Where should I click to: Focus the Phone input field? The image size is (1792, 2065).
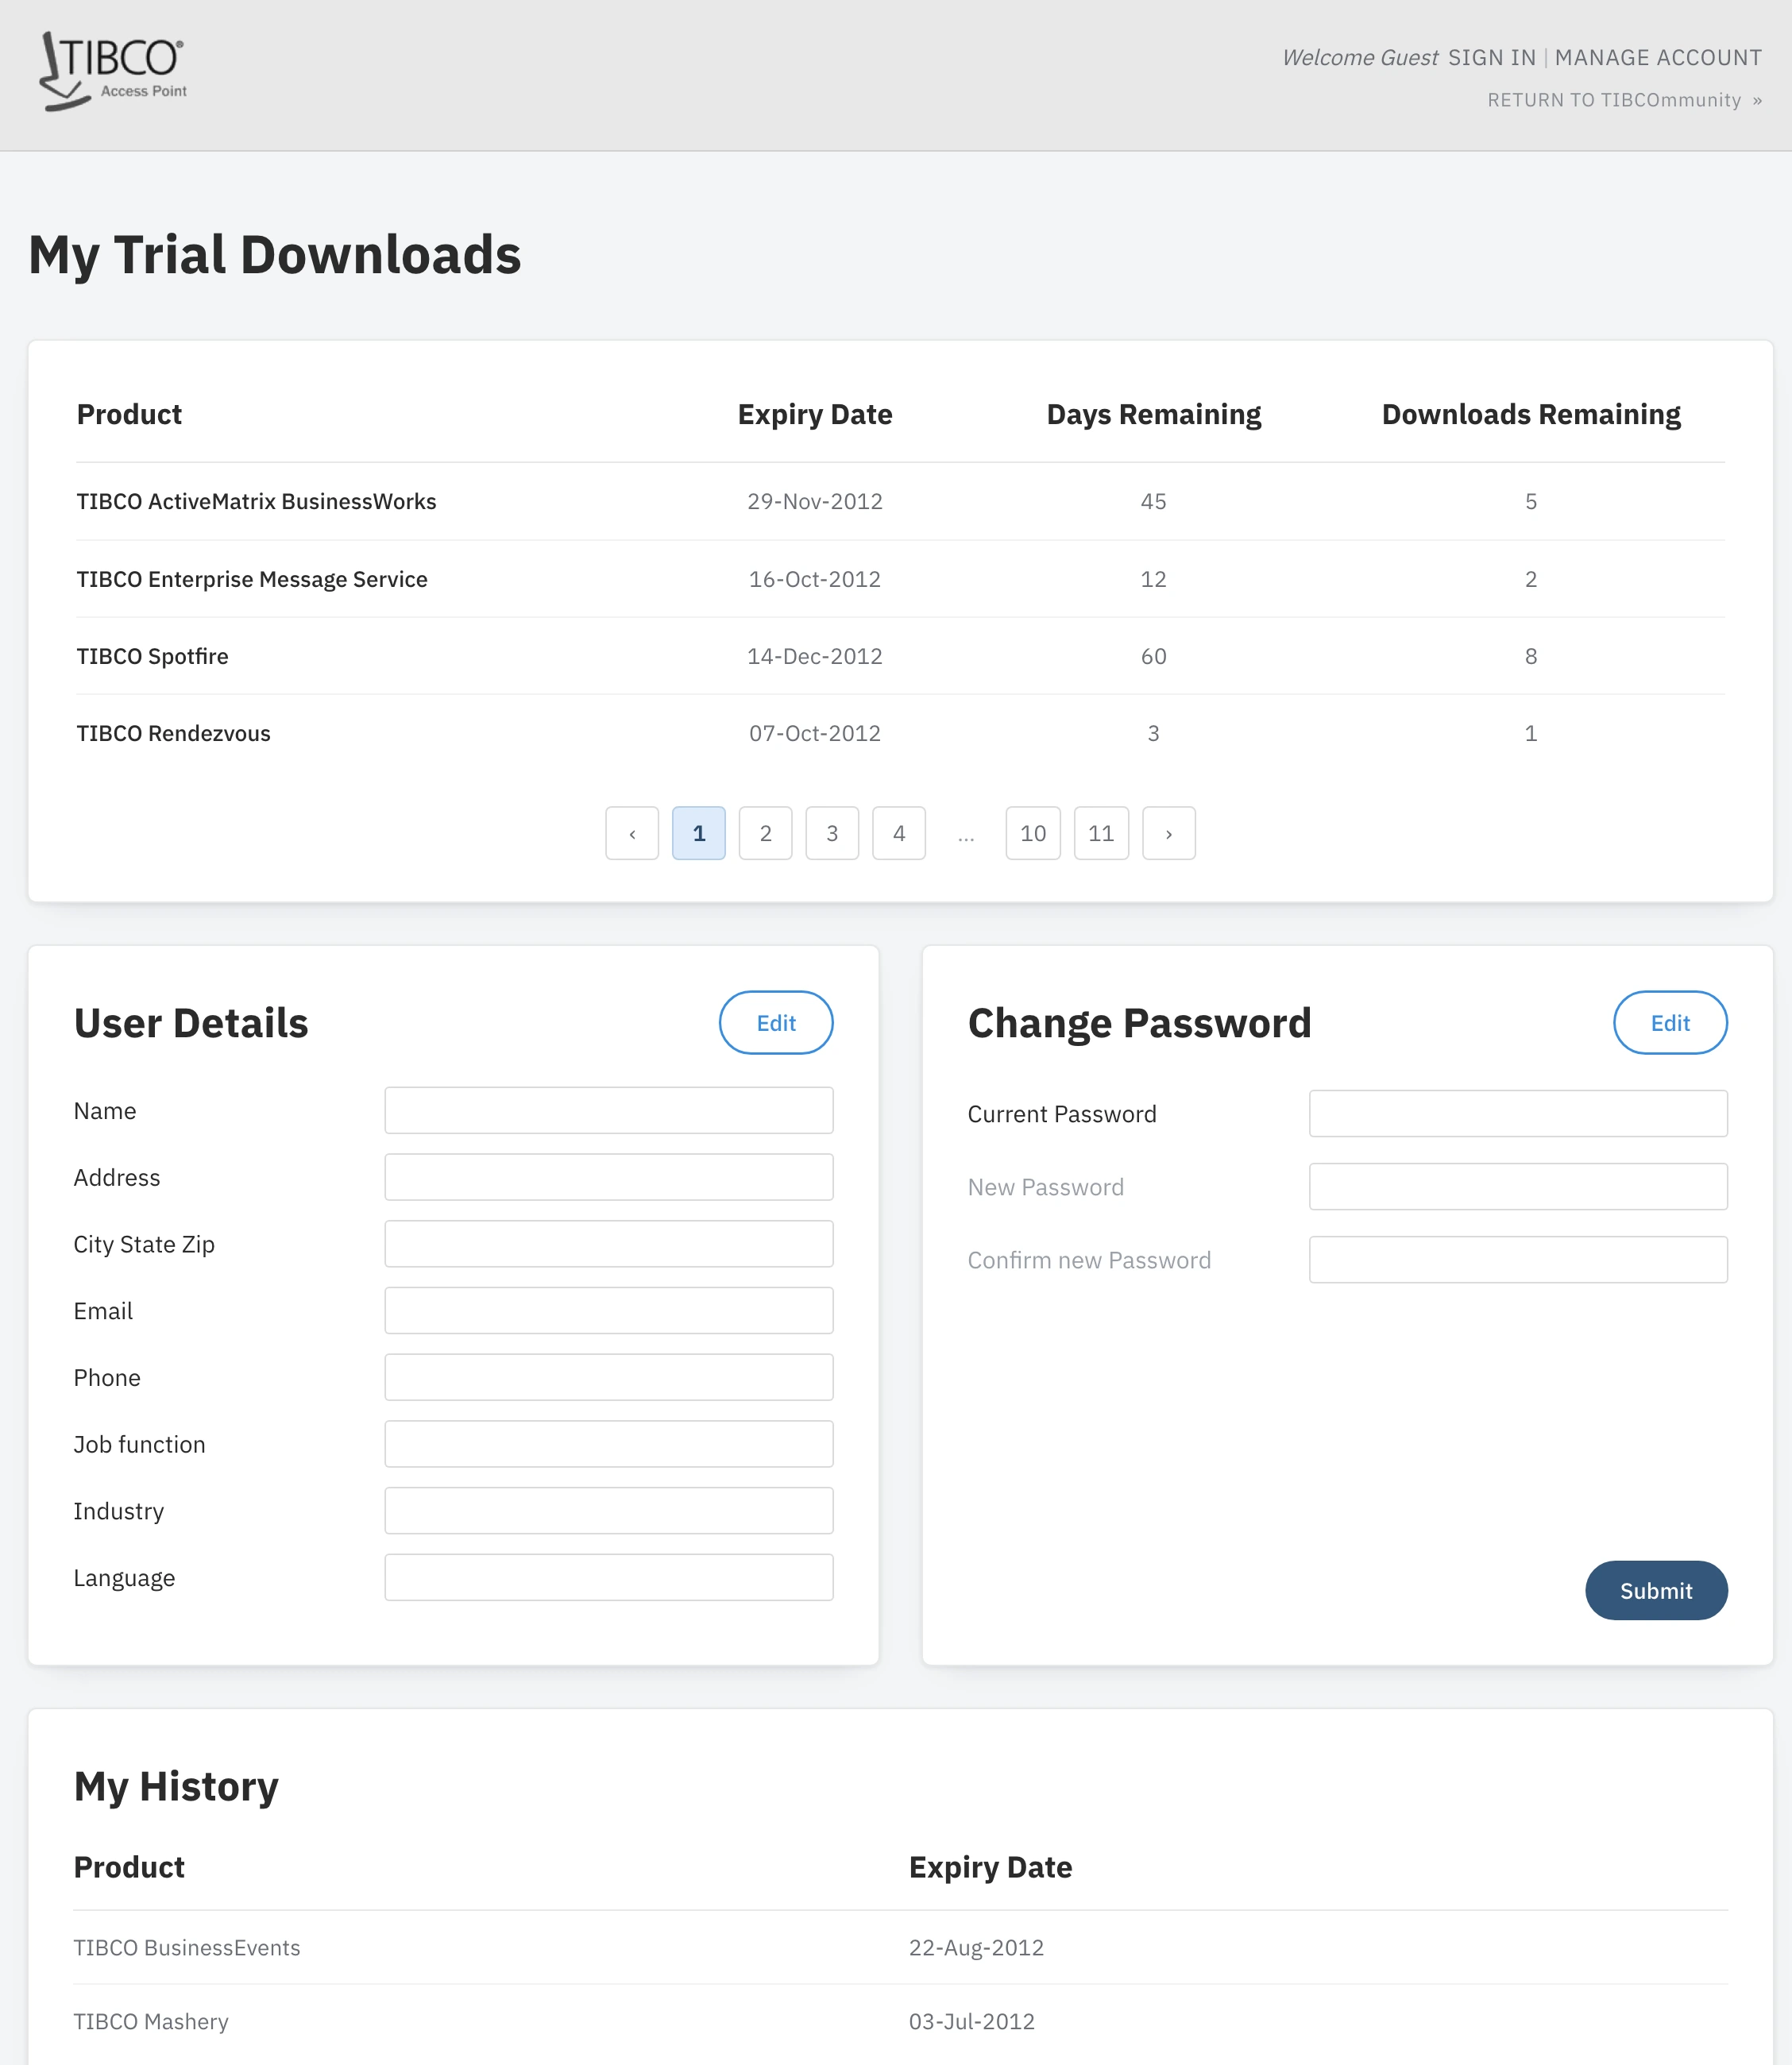pyautogui.click(x=609, y=1377)
